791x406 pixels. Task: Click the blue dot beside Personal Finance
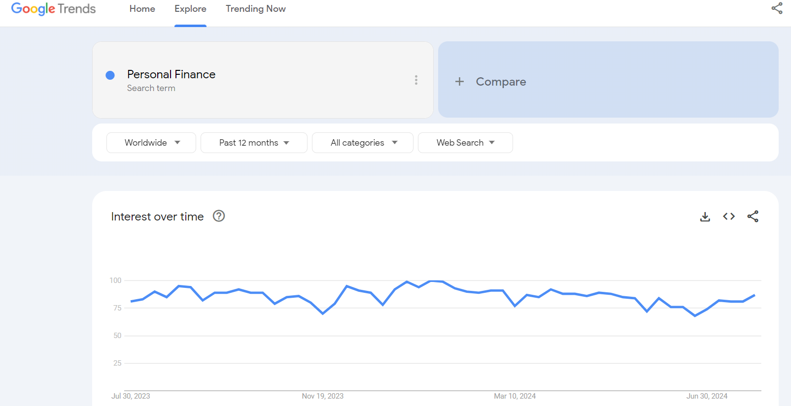pos(110,75)
